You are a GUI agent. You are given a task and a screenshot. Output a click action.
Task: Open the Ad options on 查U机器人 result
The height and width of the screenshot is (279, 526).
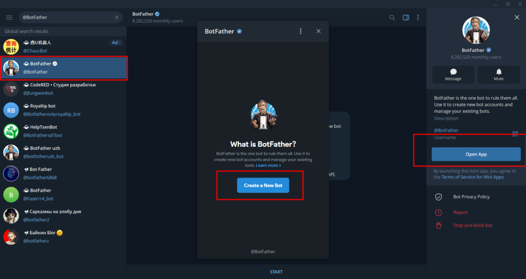pos(117,43)
